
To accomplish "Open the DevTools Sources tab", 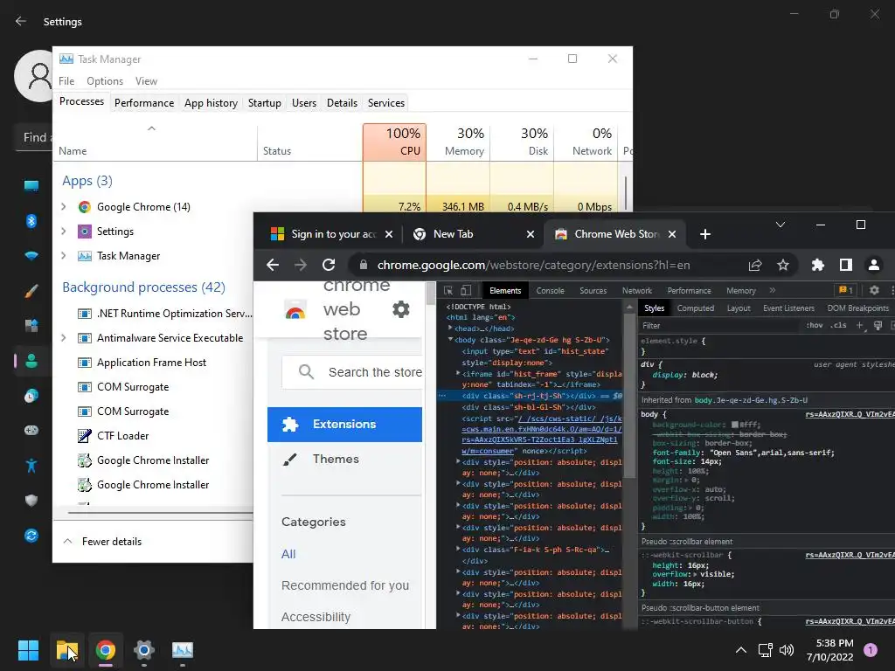I will (593, 290).
